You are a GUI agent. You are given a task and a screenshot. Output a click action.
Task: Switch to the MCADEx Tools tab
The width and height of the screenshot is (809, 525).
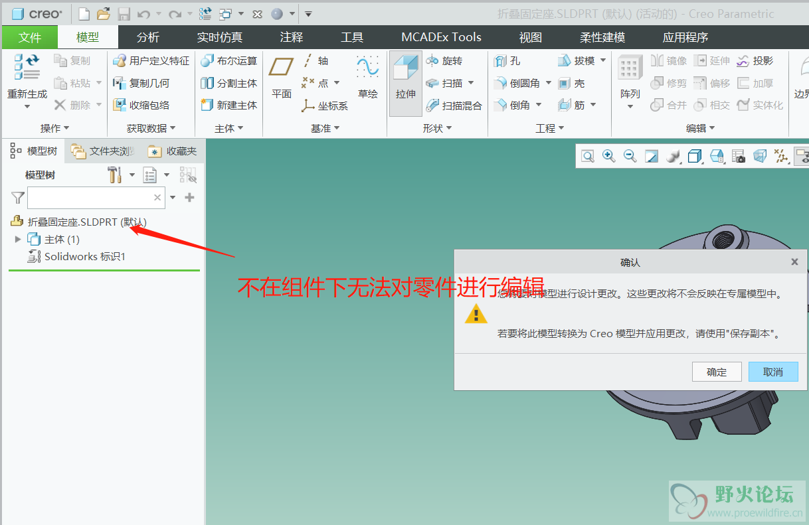[x=441, y=37]
